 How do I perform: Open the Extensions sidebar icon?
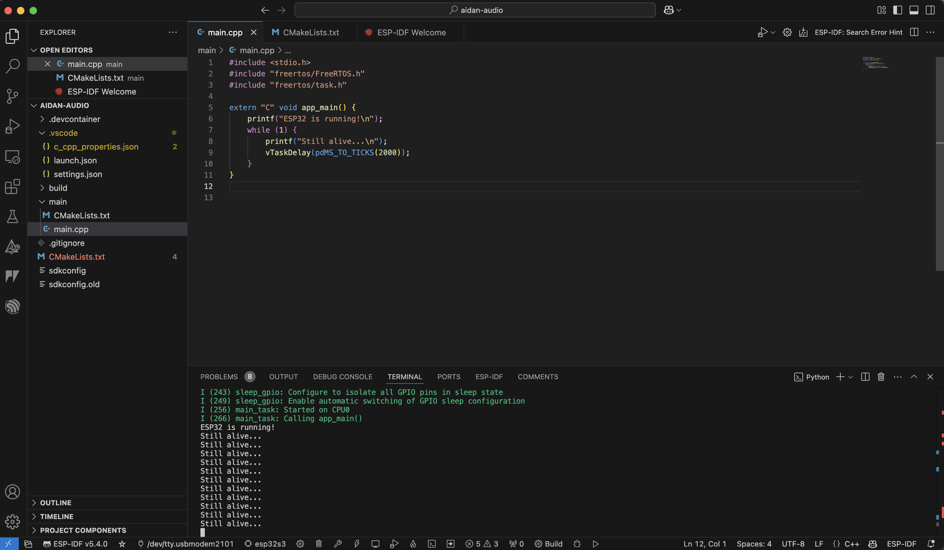[12, 186]
